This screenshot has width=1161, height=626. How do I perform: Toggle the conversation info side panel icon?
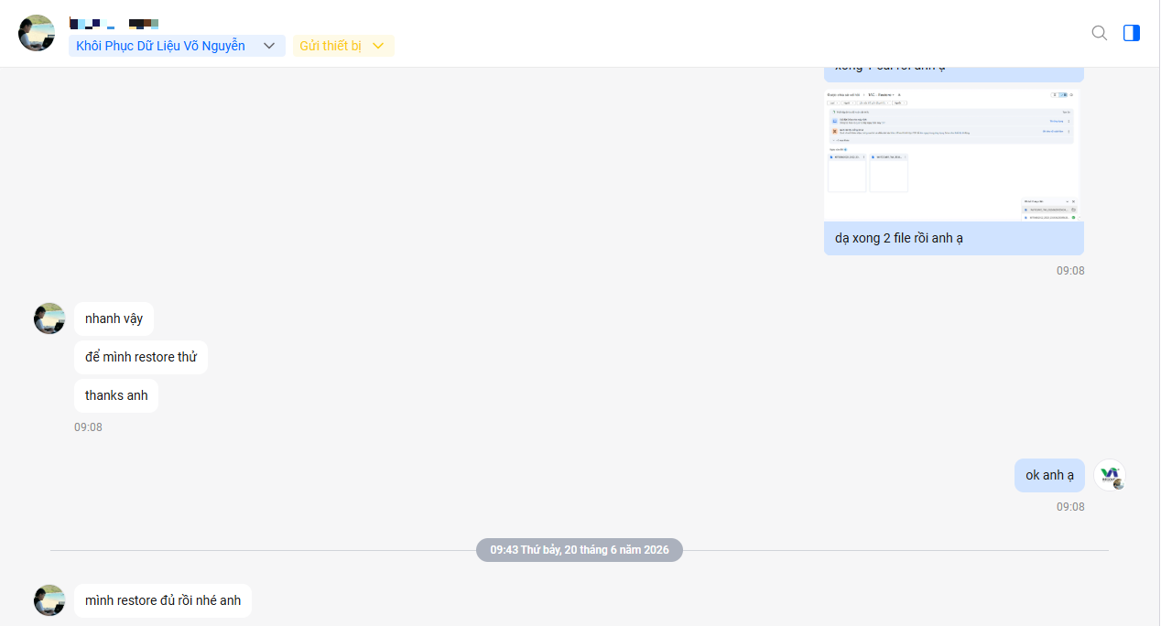tap(1132, 33)
